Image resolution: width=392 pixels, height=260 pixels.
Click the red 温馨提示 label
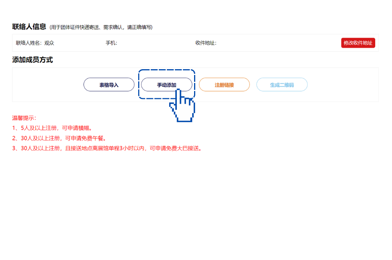[24, 118]
